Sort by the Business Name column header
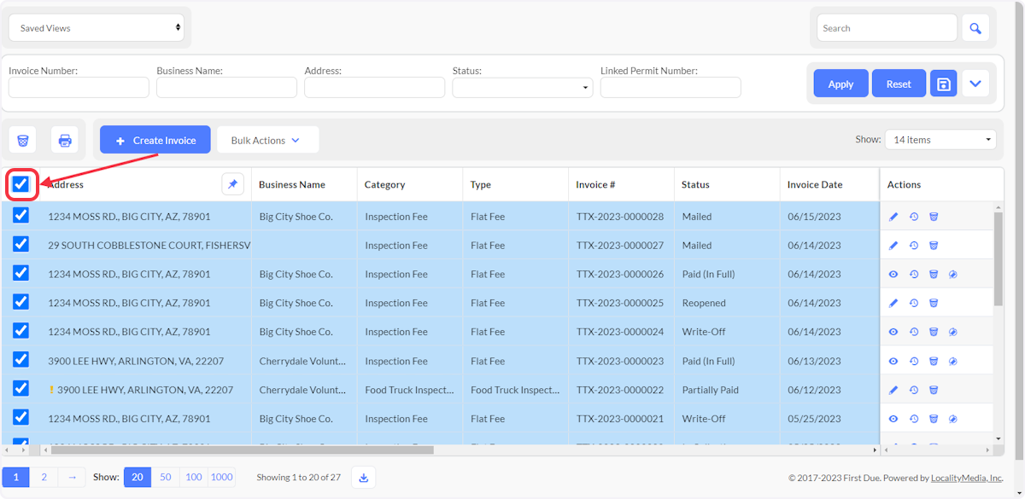Screen dimensions: 1025x499 point(292,184)
